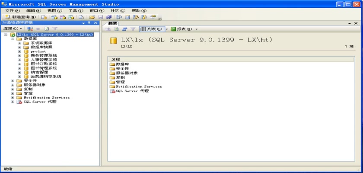Toggle auto-hide pin on 对象资源管理器 panel
The image size is (363, 173).
(89, 22)
